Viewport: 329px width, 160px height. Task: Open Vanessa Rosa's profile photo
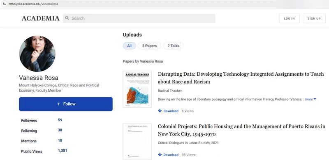pyautogui.click(x=37, y=54)
